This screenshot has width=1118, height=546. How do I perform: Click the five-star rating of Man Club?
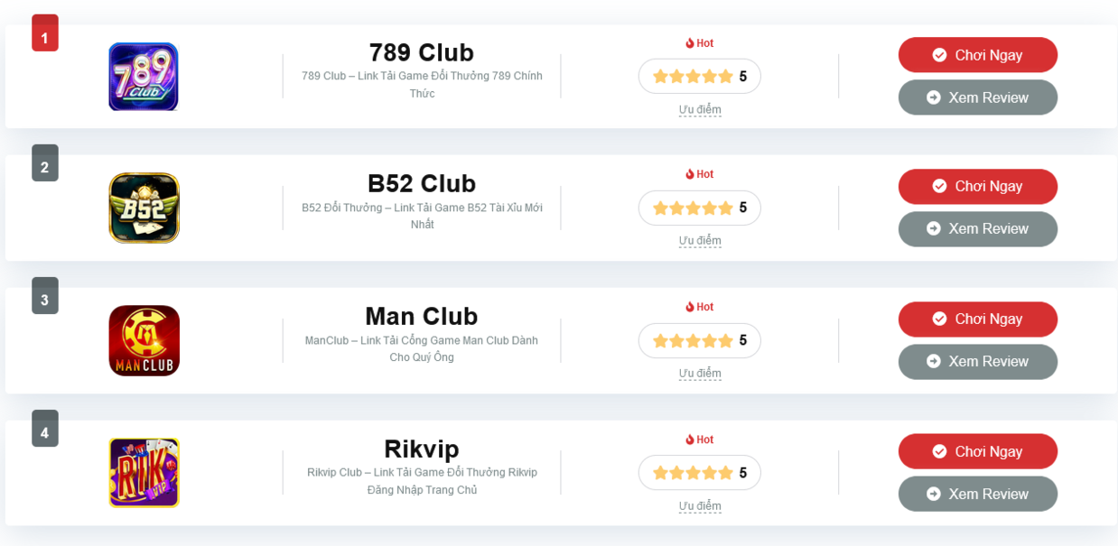tap(699, 340)
